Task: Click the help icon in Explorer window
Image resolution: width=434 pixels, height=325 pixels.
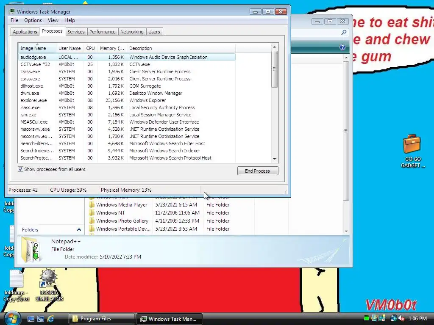Action: (342, 47)
